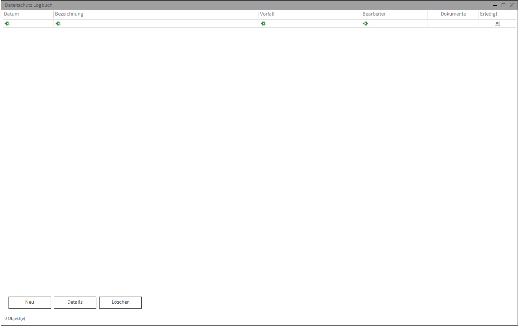Viewport: 519px width, 327px height.
Task: Click the Datenschutz Logbuch window title
Action: [29, 5]
